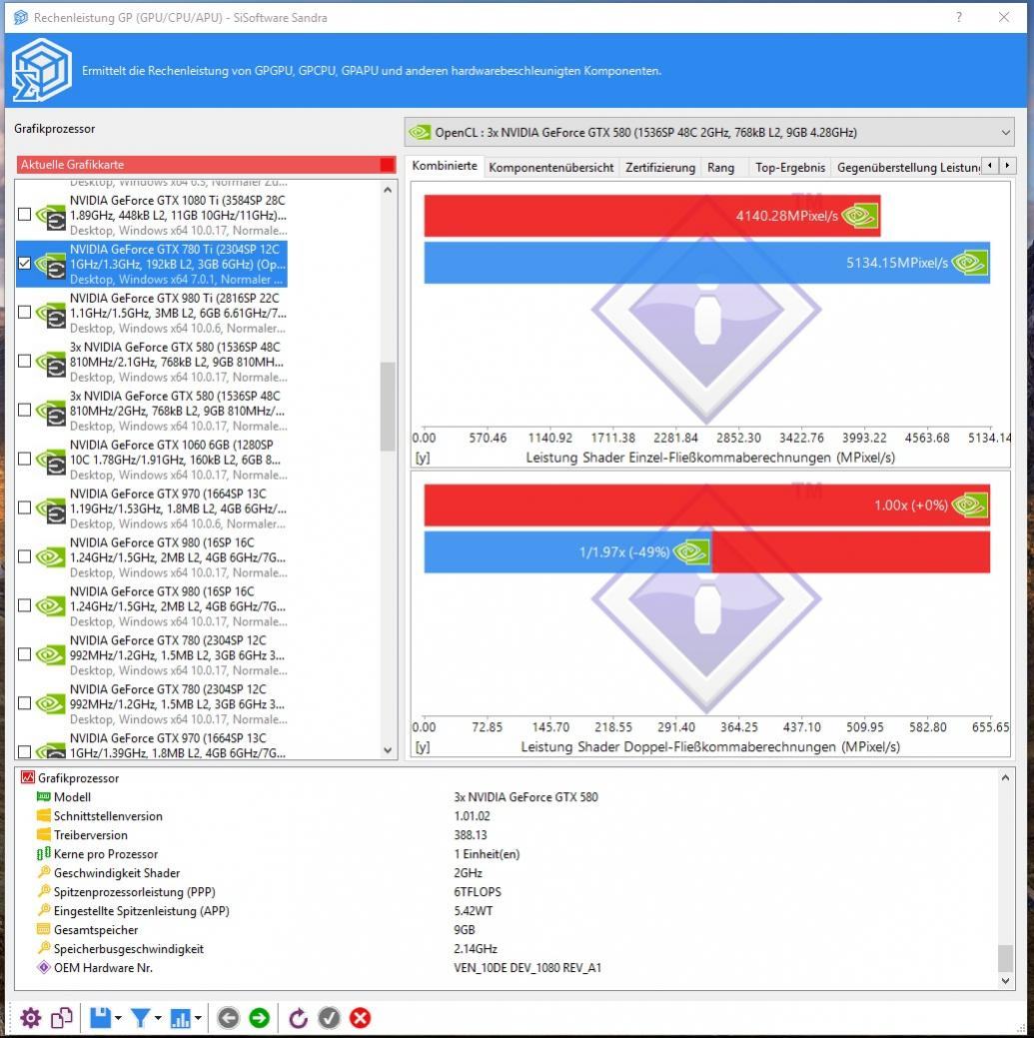The height and width of the screenshot is (1038, 1034).
Task: Click tab strip right scroll arrow
Action: pos(1007,166)
